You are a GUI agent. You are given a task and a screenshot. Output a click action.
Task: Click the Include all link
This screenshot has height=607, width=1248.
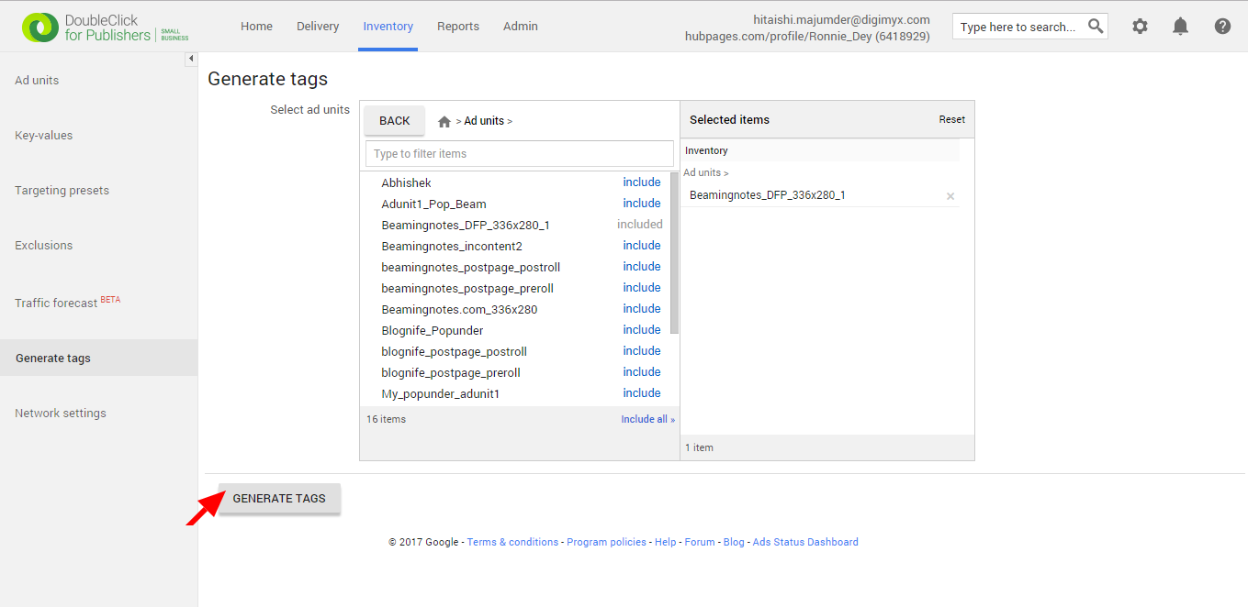point(647,418)
